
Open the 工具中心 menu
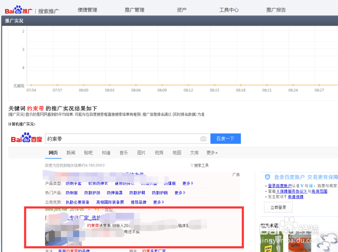coord(229,10)
